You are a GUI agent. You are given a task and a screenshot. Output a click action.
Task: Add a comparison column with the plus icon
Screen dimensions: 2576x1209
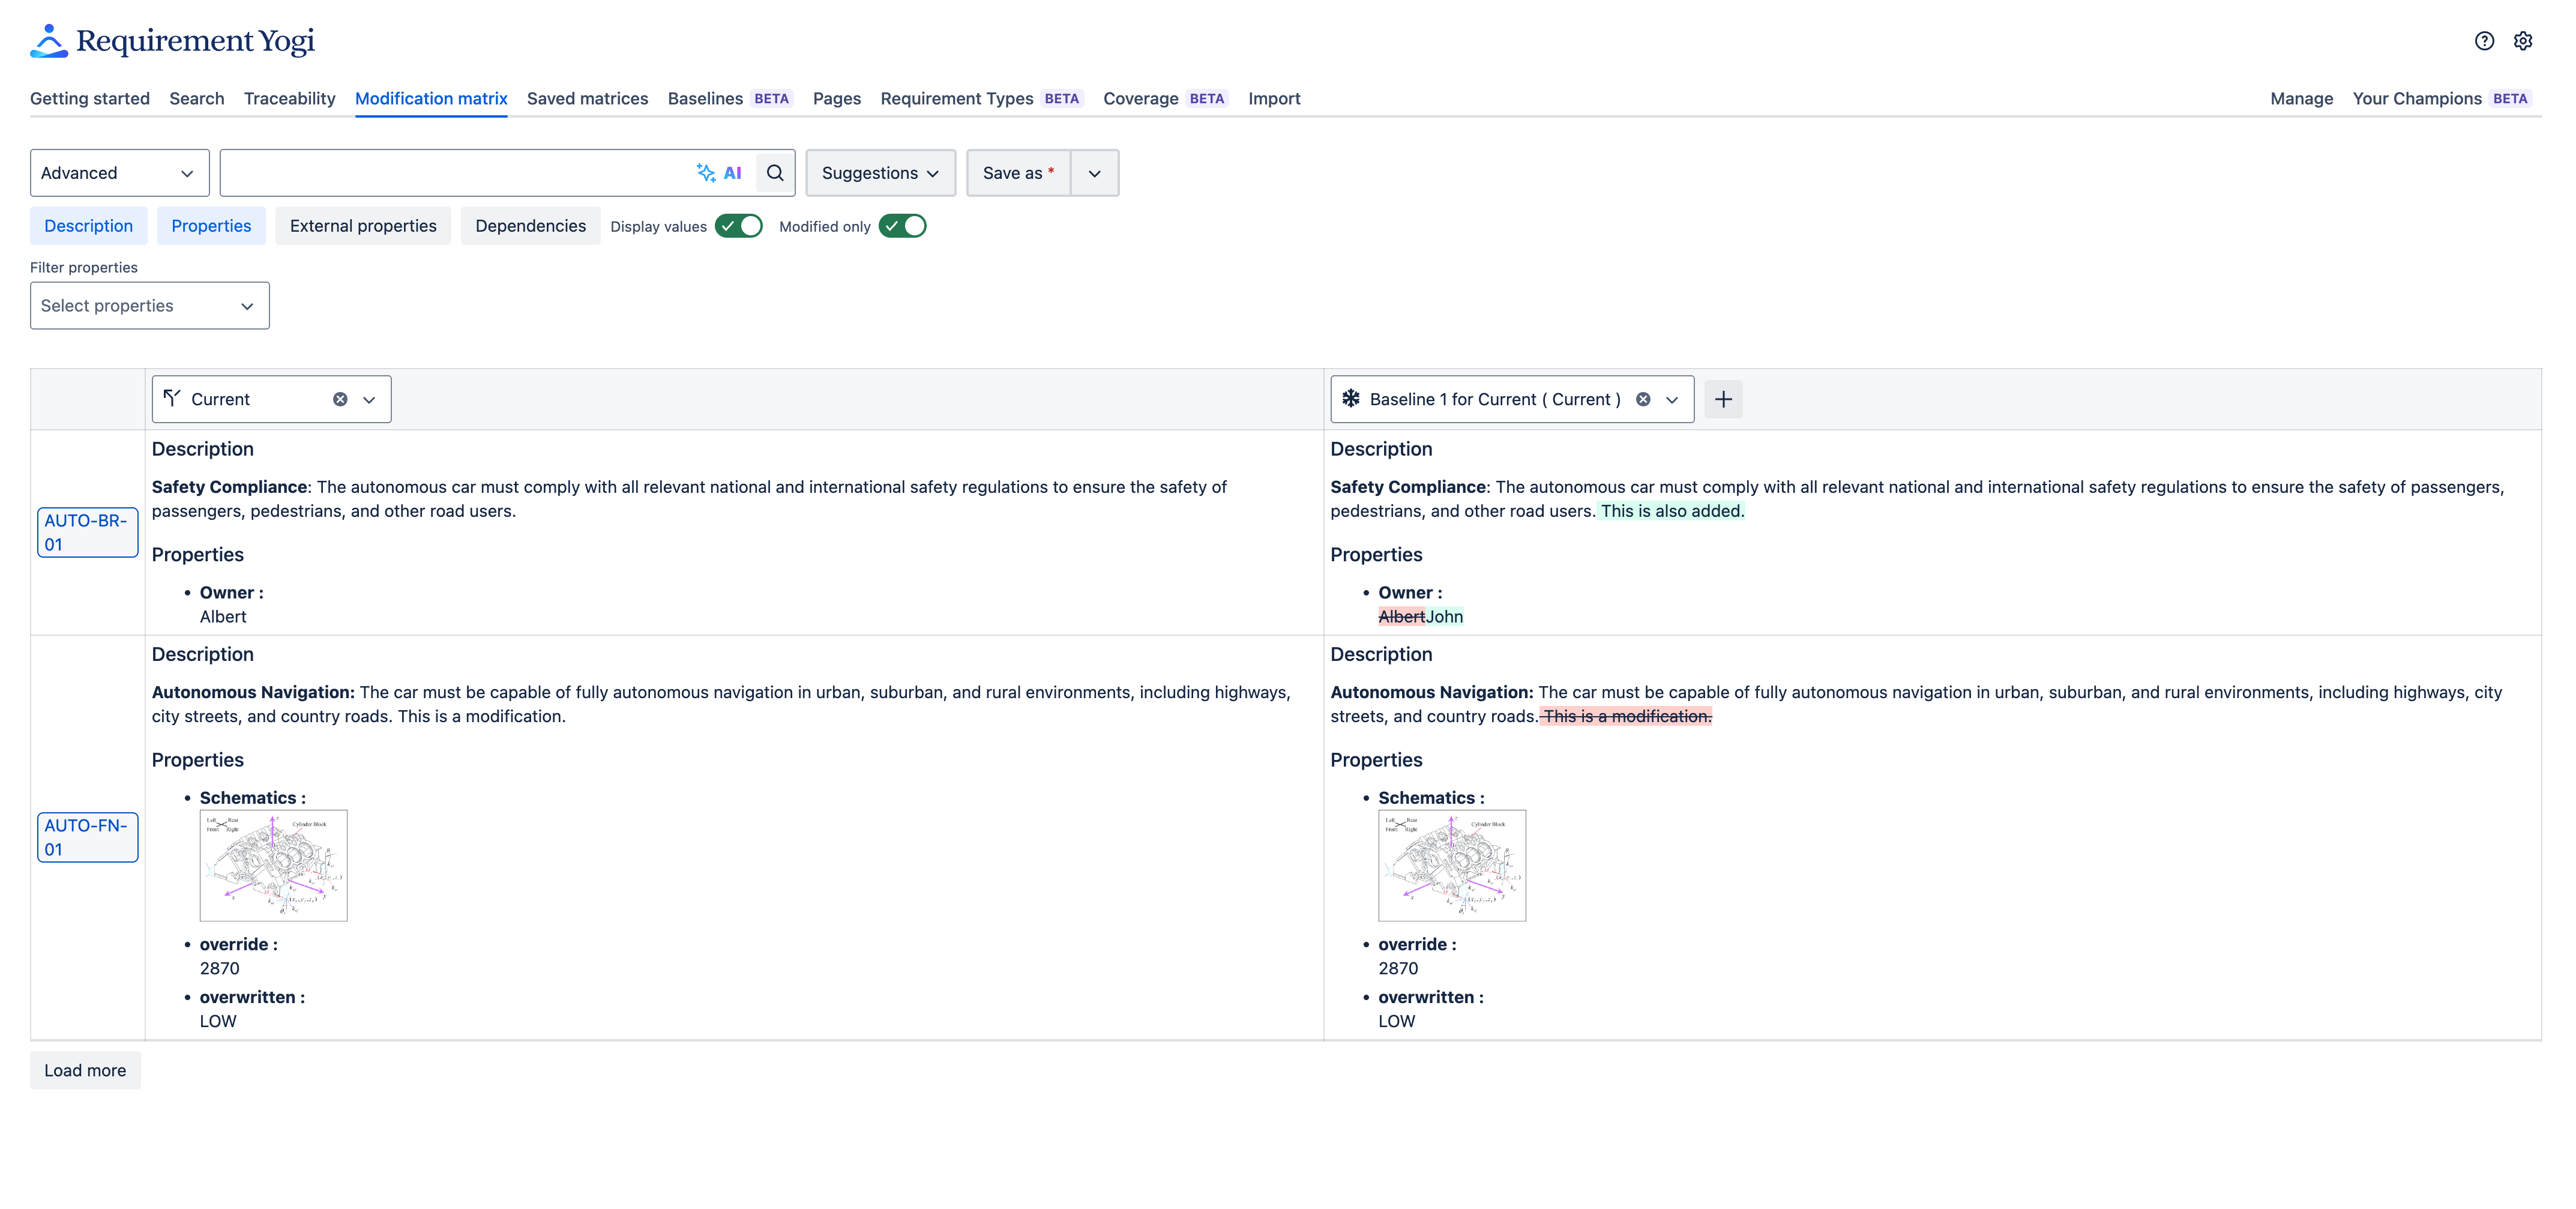[1723, 398]
